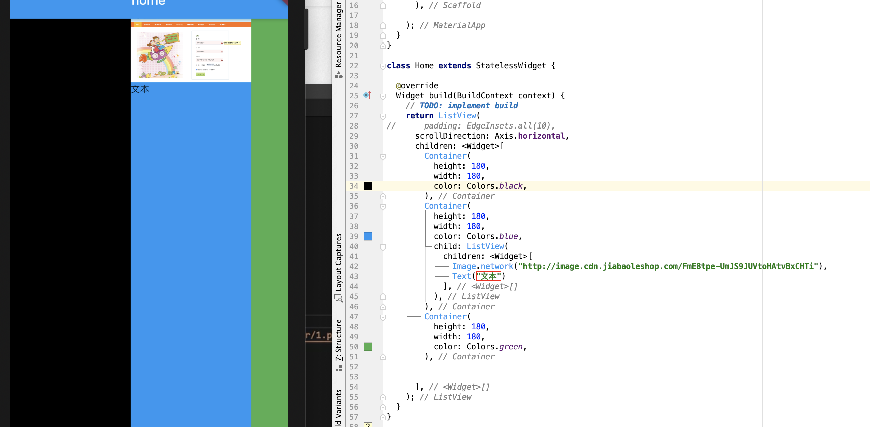Collapse the return ListView block at line 27
This screenshot has height=427, width=870.
coord(383,116)
